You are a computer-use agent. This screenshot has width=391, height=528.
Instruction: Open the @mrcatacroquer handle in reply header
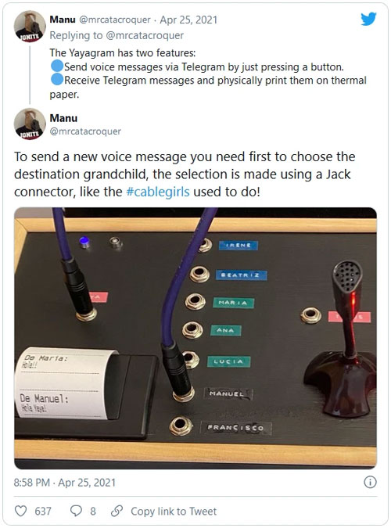click(x=114, y=20)
